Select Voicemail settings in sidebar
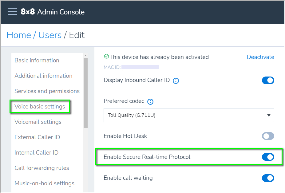 click(x=38, y=122)
